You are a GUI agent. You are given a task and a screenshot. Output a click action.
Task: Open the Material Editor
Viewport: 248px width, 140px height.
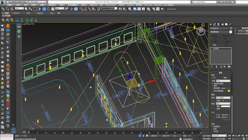[148, 9]
